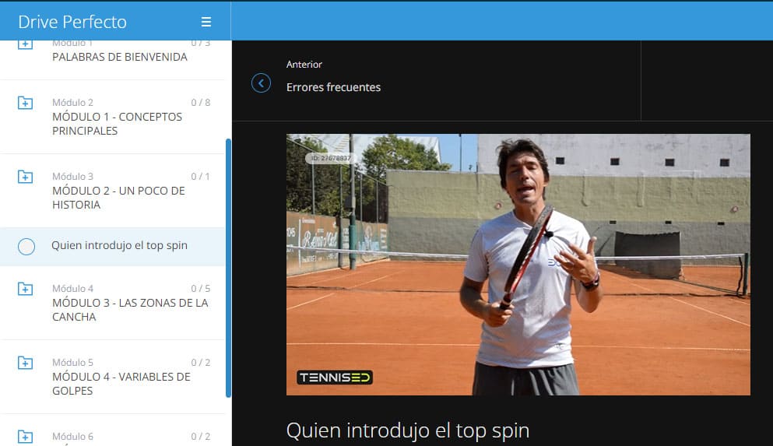Open the hamburger menu beside Drive Perfecto

206,22
